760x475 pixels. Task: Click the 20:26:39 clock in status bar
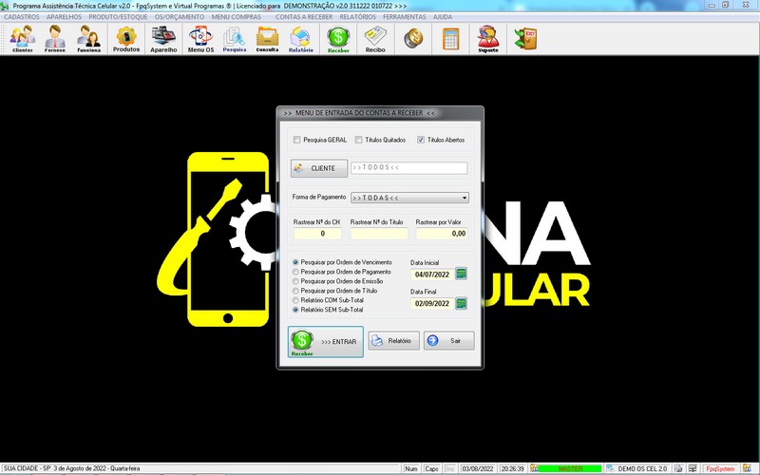click(x=512, y=468)
